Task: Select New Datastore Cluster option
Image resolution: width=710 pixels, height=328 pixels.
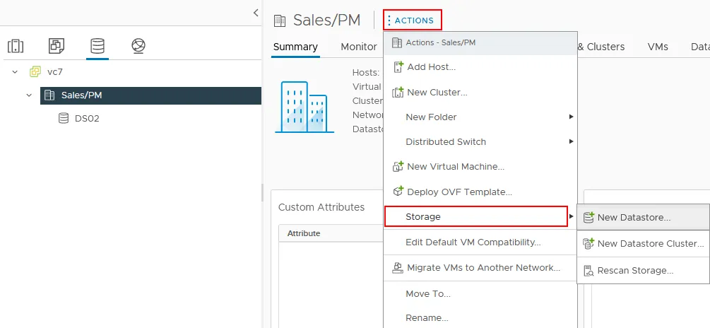Action: pos(650,244)
